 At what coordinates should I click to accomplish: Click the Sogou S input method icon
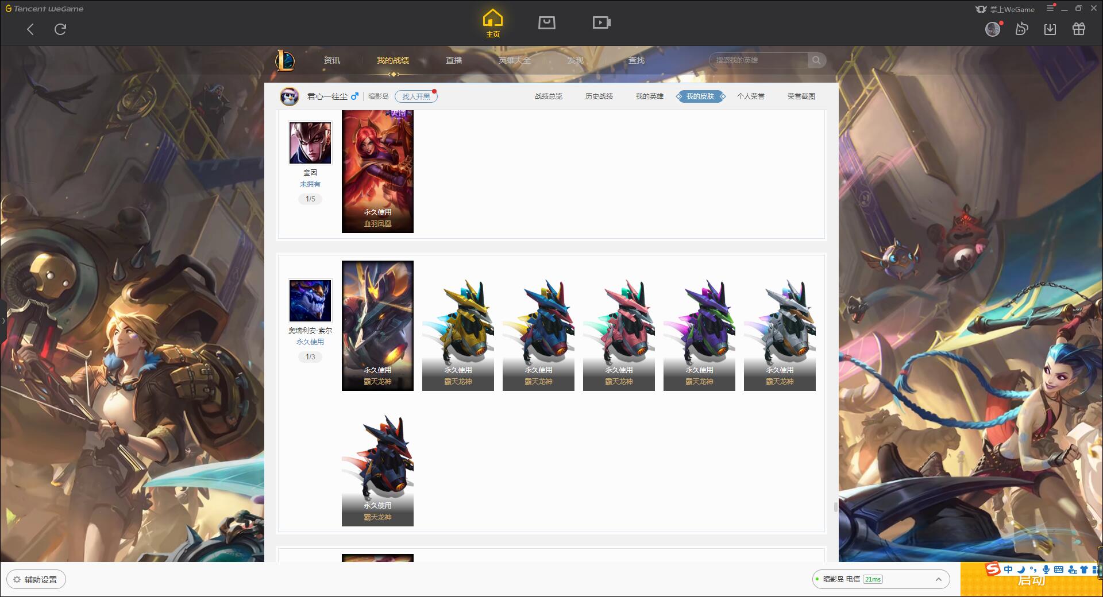(x=993, y=569)
